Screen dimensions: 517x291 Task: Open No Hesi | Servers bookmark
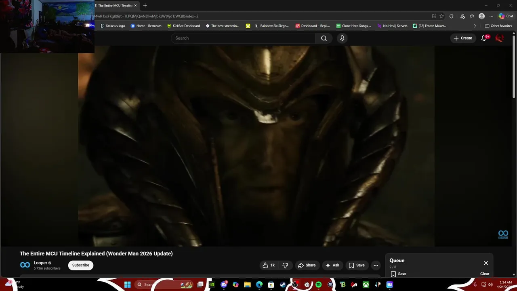click(x=392, y=26)
